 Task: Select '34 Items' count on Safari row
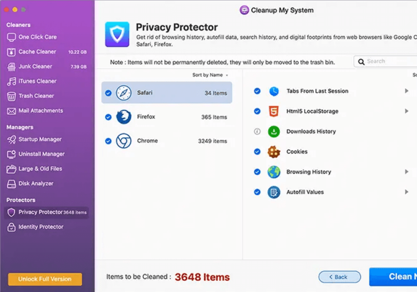(215, 93)
